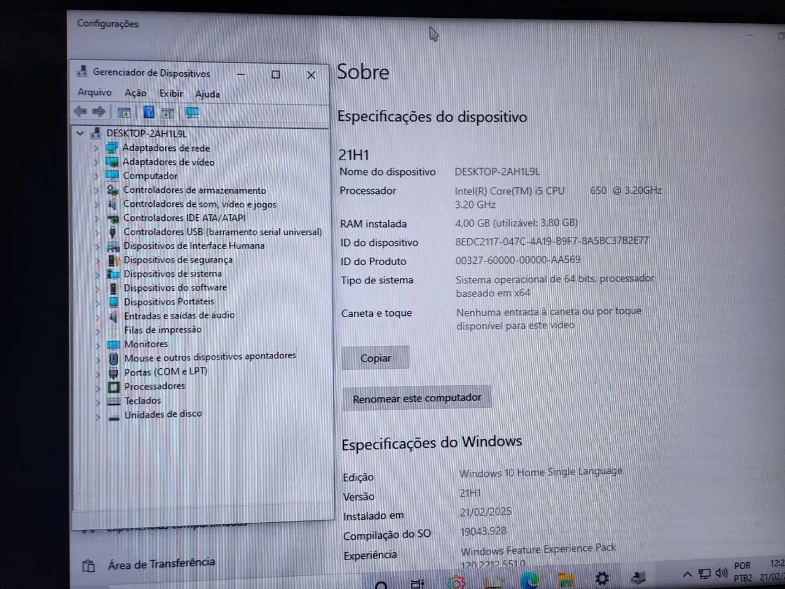Scan for hardware changes monitor icon

click(193, 113)
